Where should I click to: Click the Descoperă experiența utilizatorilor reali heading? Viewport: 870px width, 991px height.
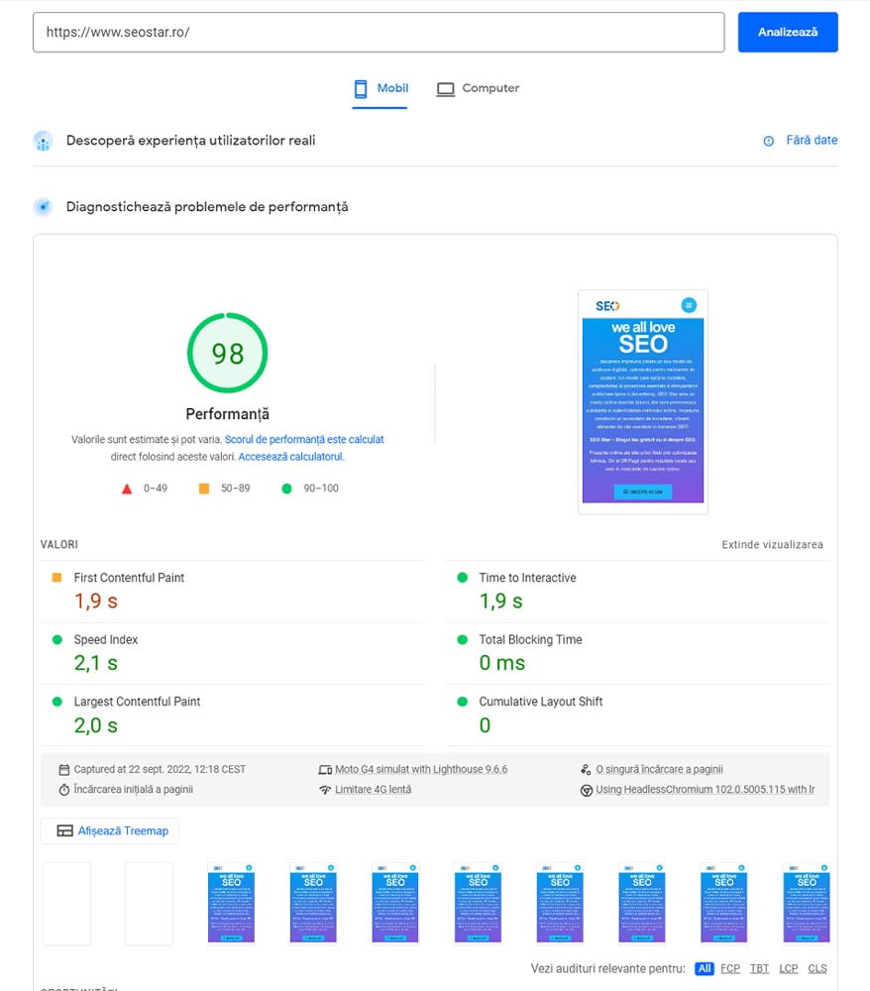191,141
